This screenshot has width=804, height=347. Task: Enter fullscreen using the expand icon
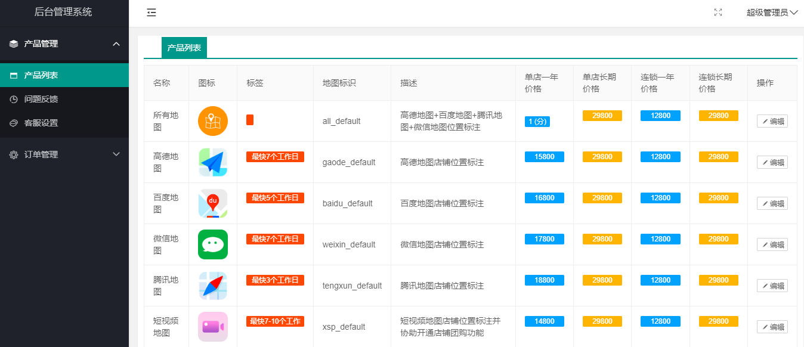point(718,12)
